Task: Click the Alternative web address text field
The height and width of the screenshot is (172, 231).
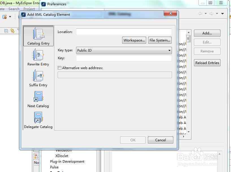Action: pyautogui.click(x=115, y=75)
